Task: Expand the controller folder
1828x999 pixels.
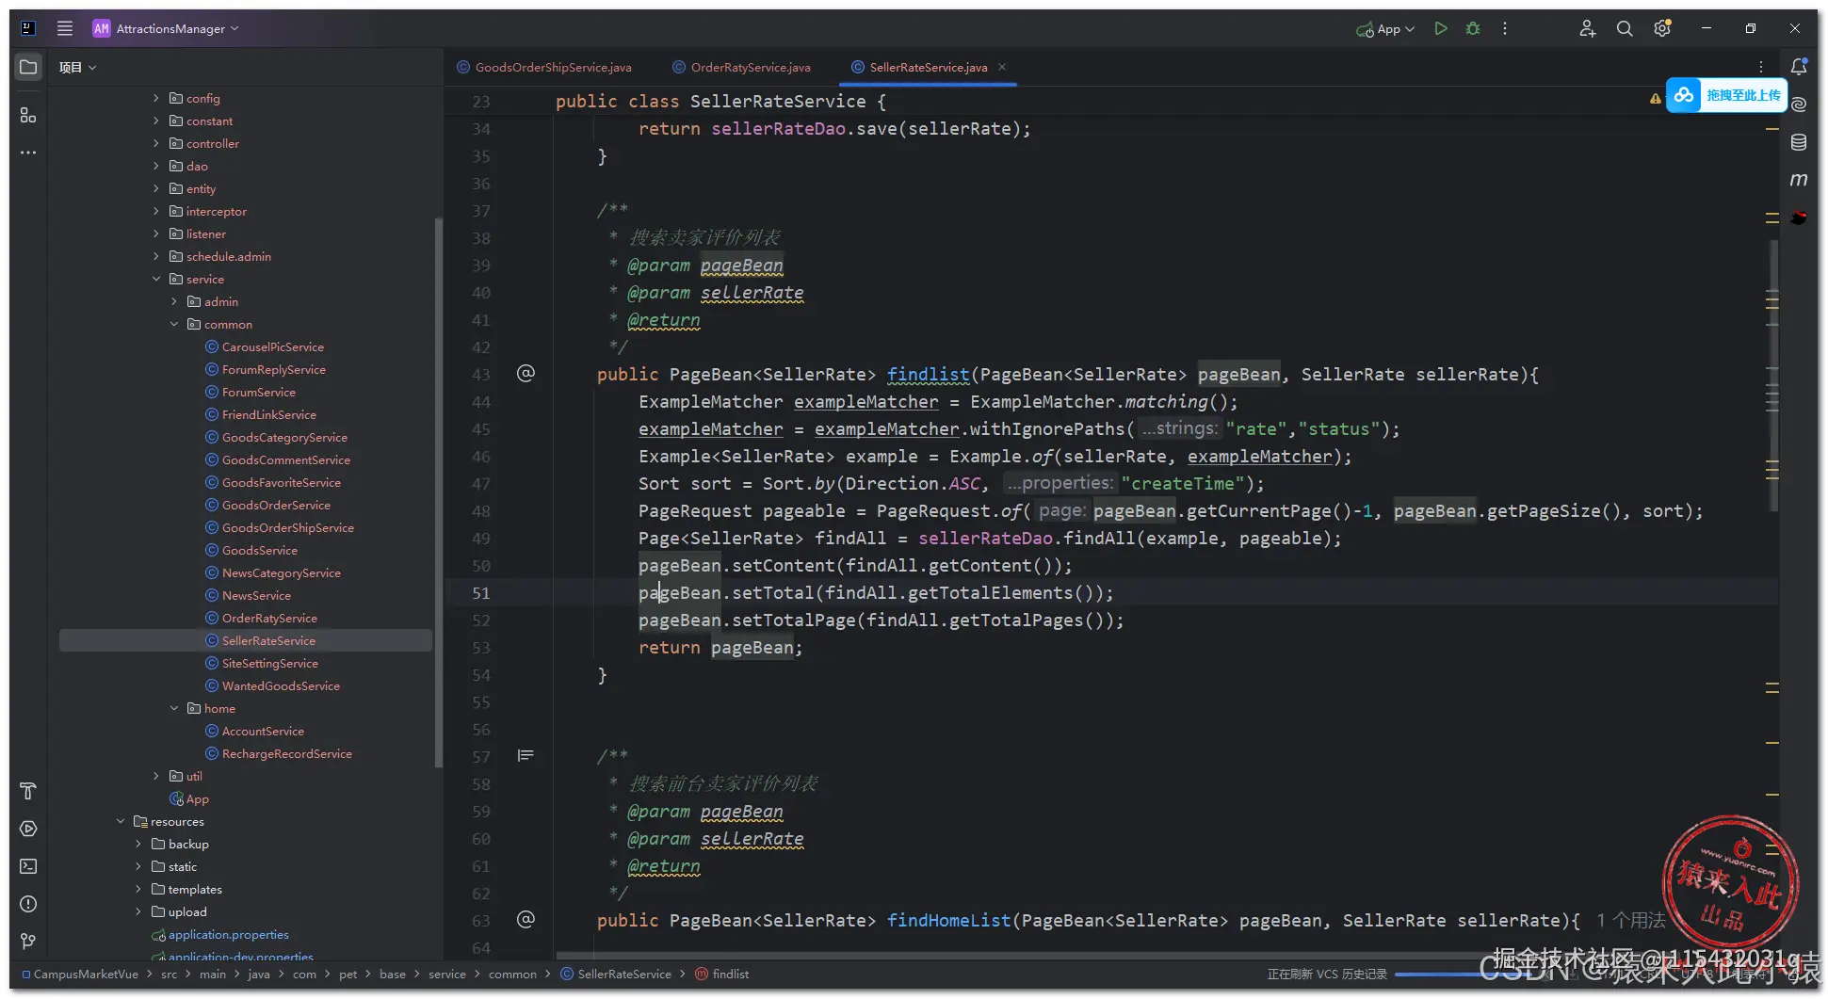Action: tap(156, 143)
